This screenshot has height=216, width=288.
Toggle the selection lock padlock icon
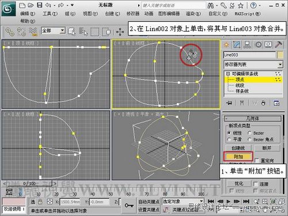40,202
